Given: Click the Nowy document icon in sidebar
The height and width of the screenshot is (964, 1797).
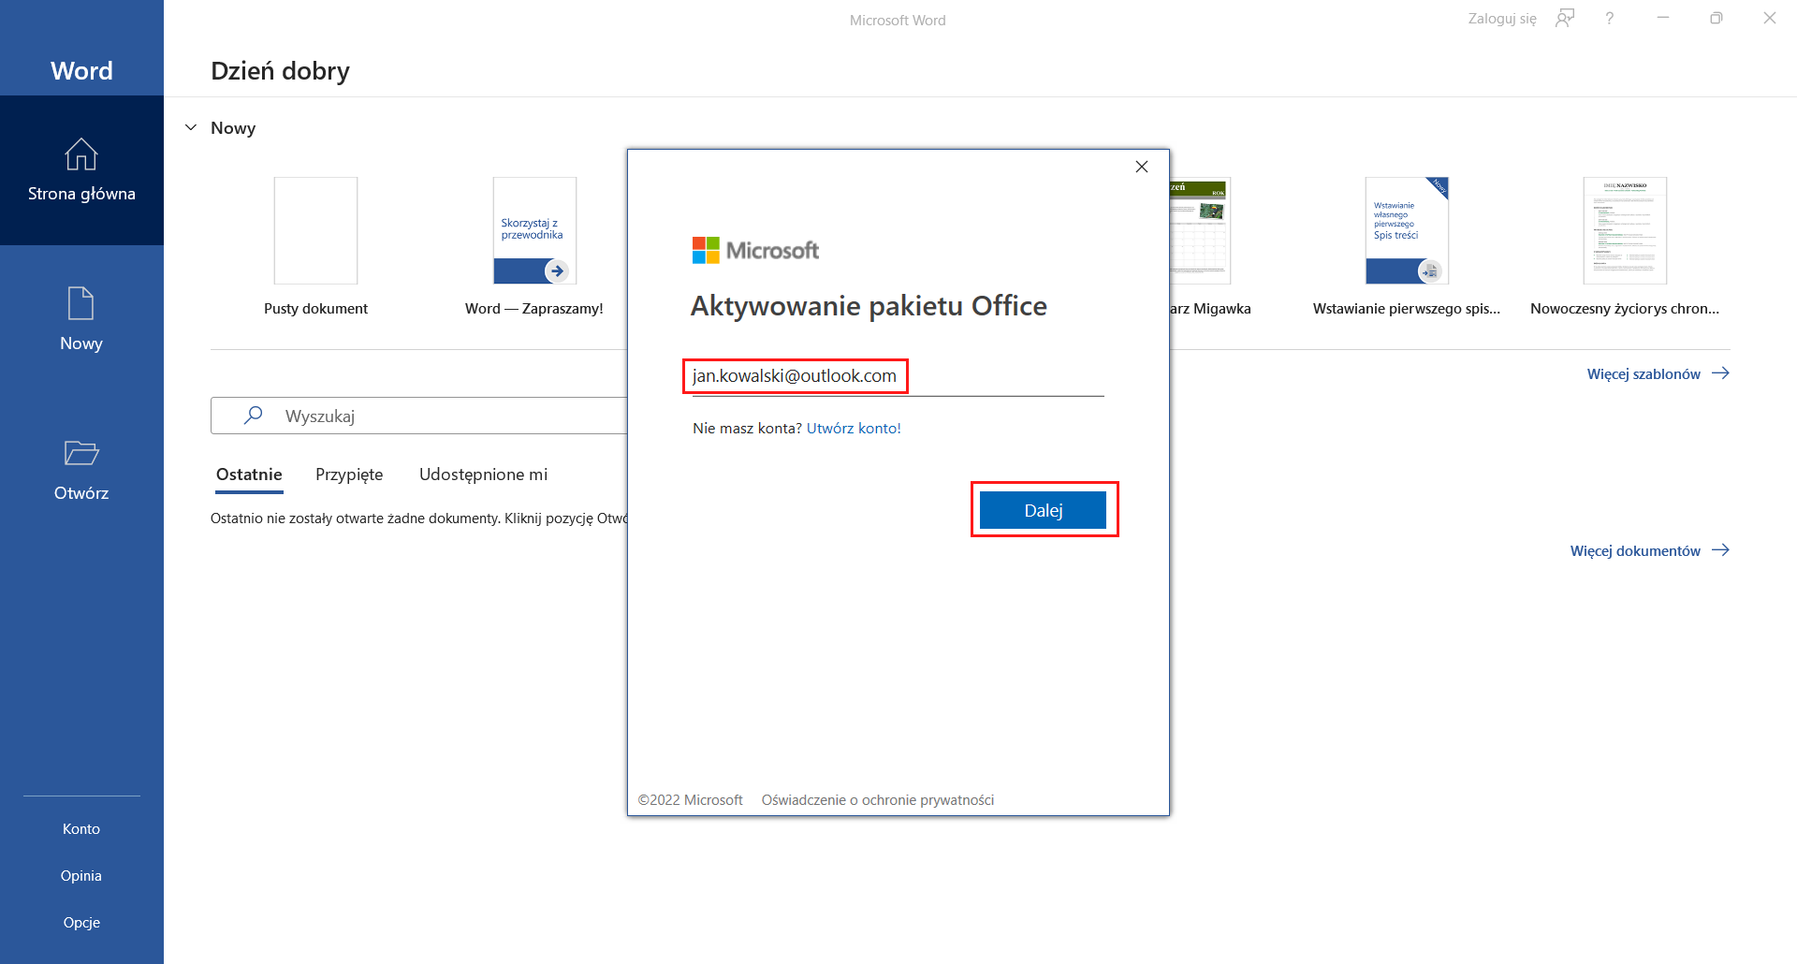Looking at the screenshot, I should click(x=81, y=303).
